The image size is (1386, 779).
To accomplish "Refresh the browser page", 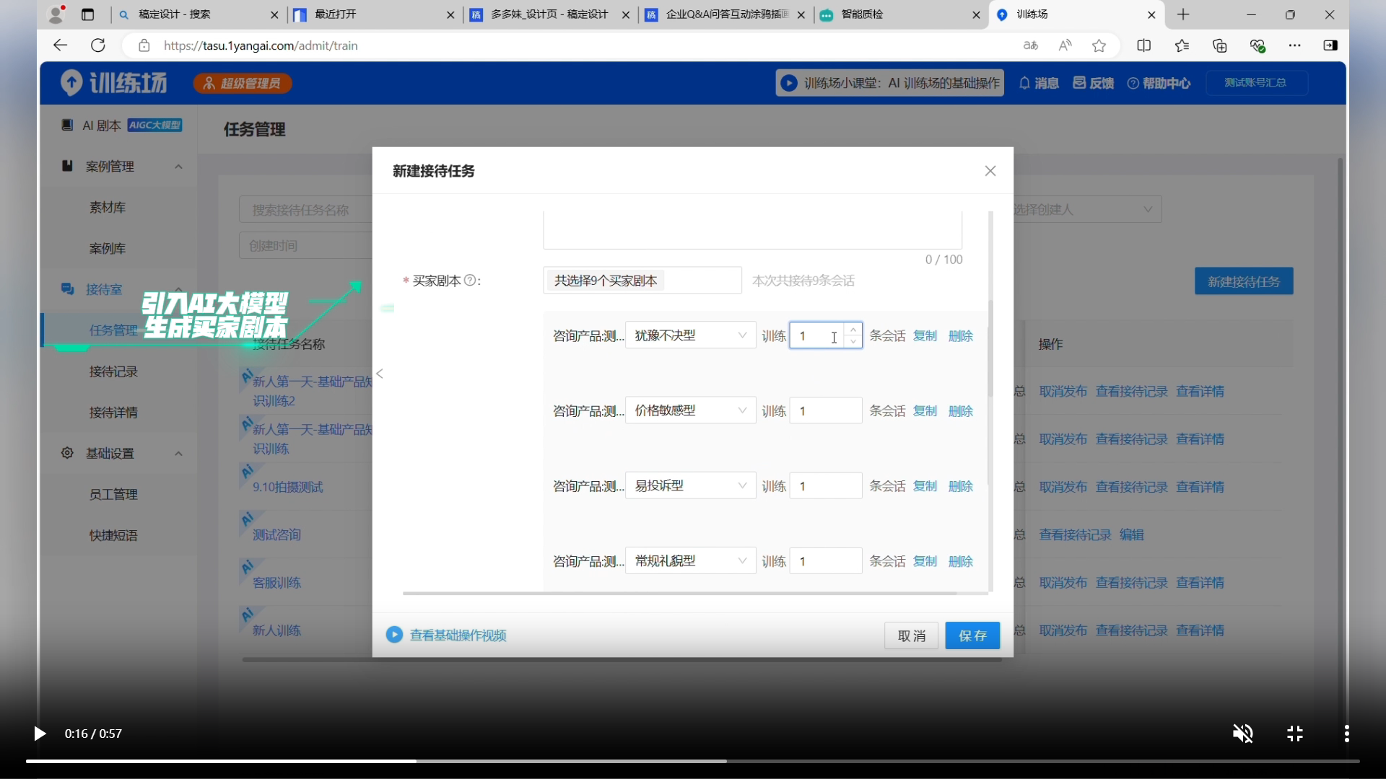I will pyautogui.click(x=98, y=45).
